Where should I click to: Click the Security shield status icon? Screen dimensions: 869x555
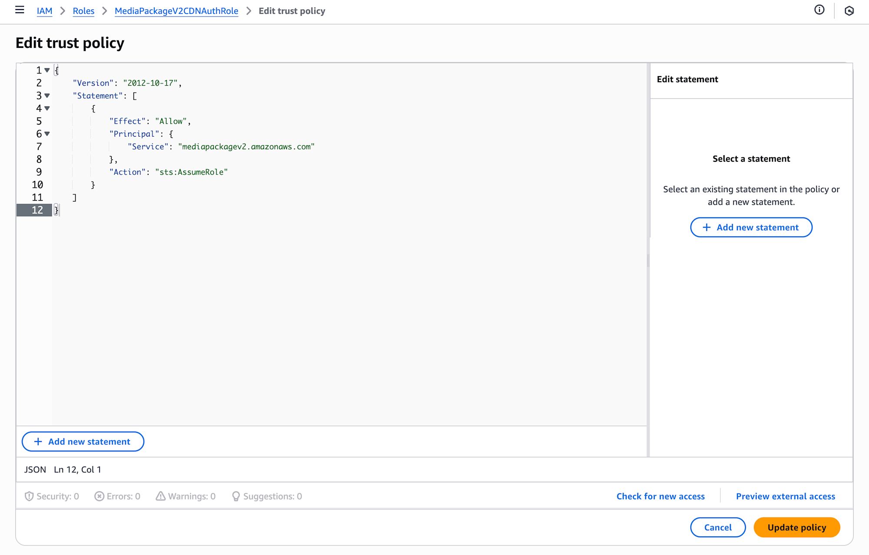pyautogui.click(x=29, y=496)
